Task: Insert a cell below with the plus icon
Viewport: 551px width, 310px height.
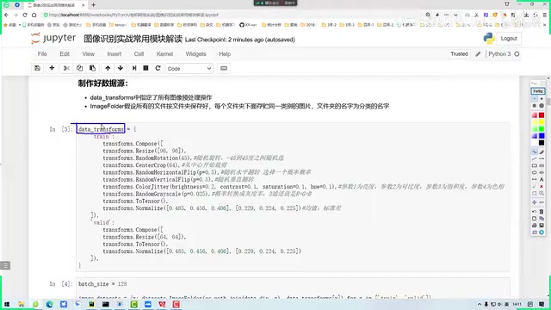Action: (52, 68)
